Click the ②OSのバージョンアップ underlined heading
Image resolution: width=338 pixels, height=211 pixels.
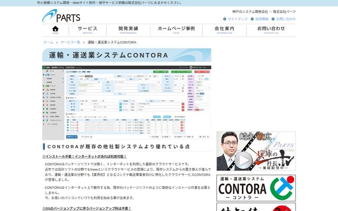coord(87,208)
